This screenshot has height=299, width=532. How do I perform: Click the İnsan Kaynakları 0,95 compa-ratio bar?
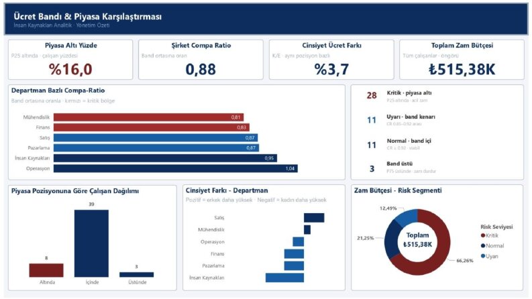[165, 158]
